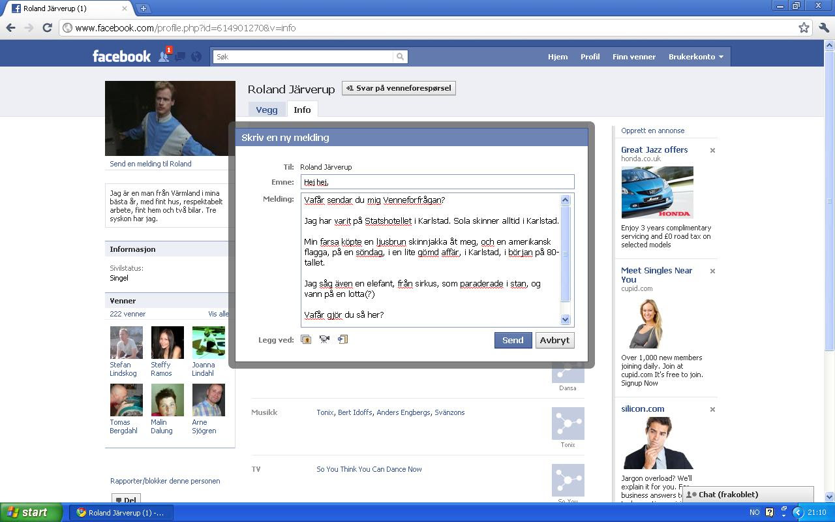This screenshot has height=522, width=835.
Task: Open a new browser tab
Action: click(x=143, y=8)
